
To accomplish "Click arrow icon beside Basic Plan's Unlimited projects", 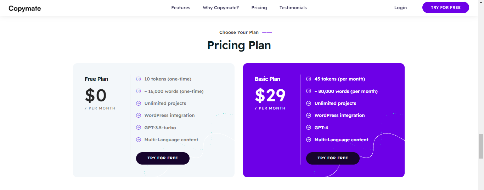I will (309, 103).
